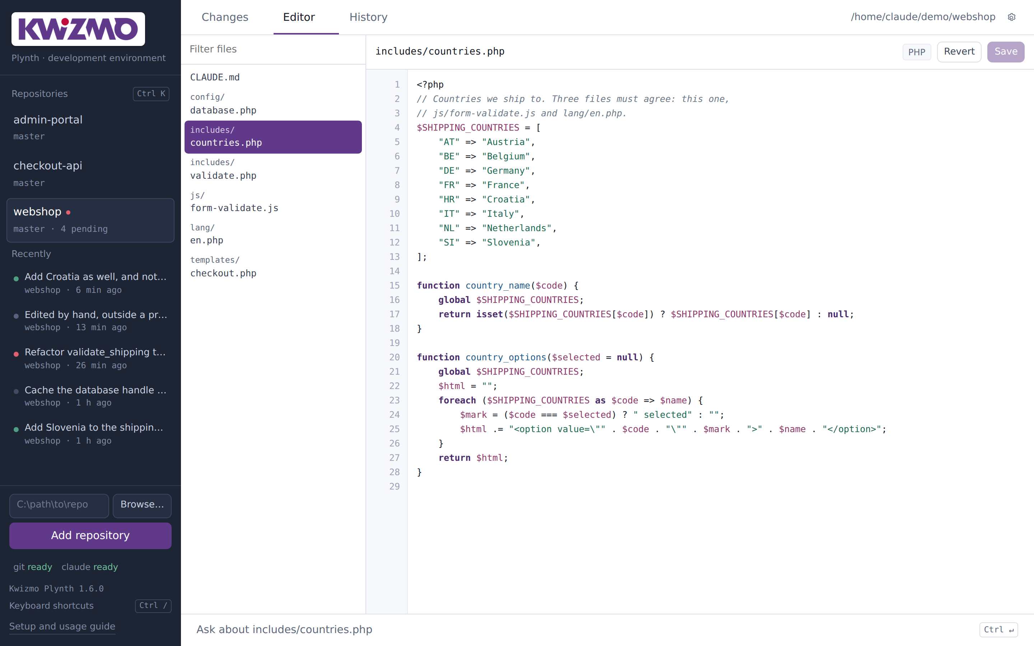Click the Ctrl K shortcut badge
This screenshot has height=646, width=1034.
[x=151, y=94]
